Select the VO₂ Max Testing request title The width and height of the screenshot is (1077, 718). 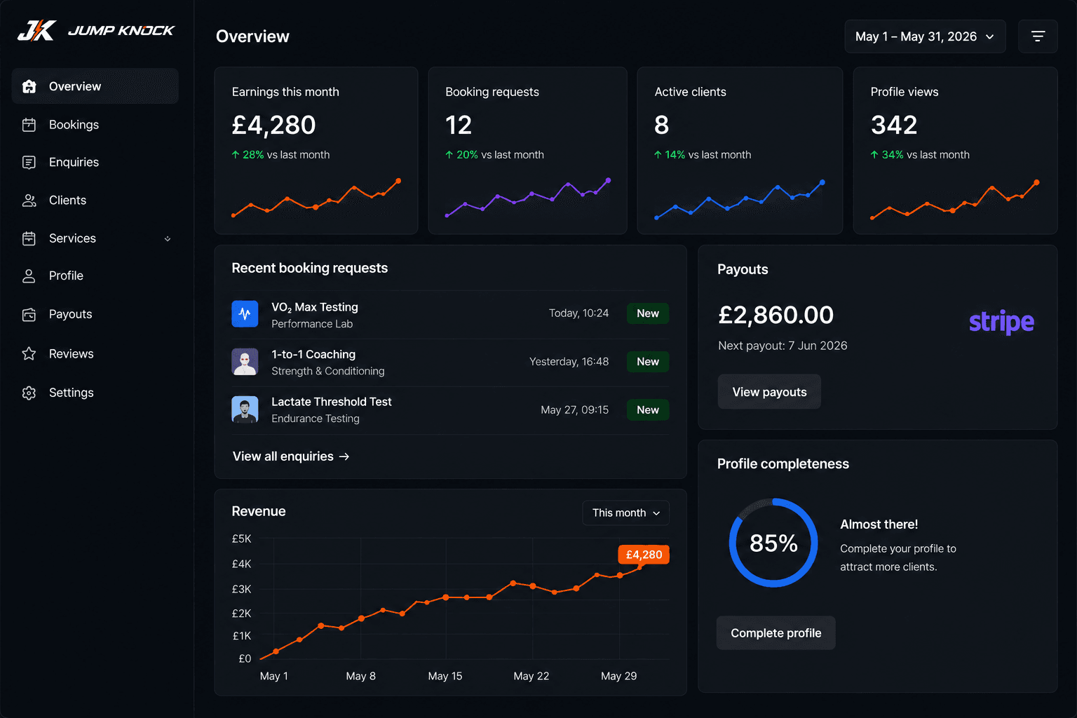point(315,307)
